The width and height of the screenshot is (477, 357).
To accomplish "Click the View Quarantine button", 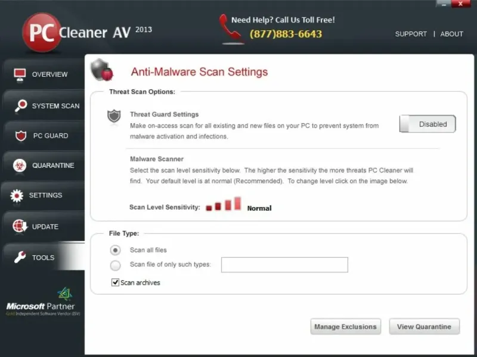I will 425,327.
